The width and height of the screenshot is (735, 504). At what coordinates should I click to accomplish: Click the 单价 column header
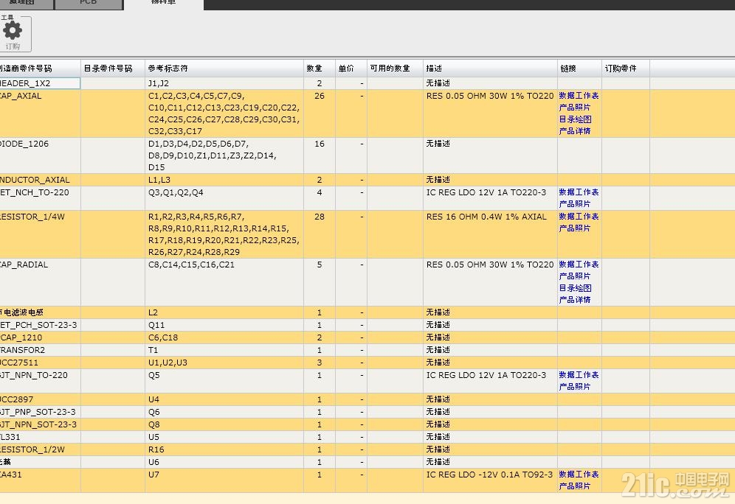[x=351, y=69]
